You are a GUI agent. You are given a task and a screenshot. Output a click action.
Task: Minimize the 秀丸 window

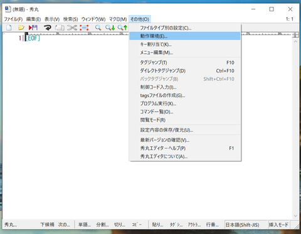253,9
